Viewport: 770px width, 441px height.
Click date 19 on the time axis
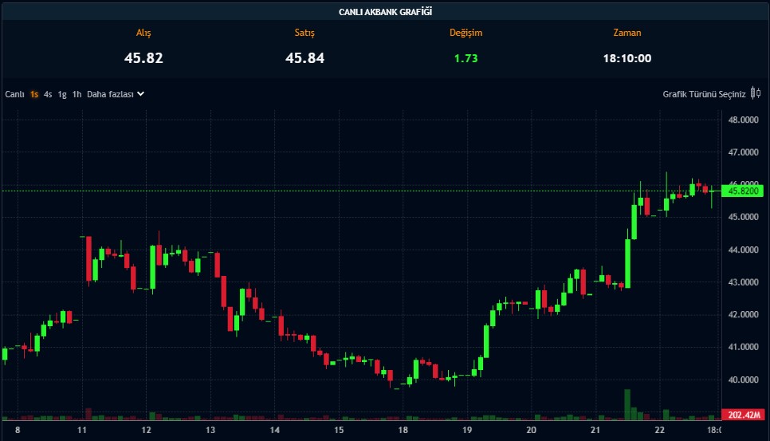point(468,431)
